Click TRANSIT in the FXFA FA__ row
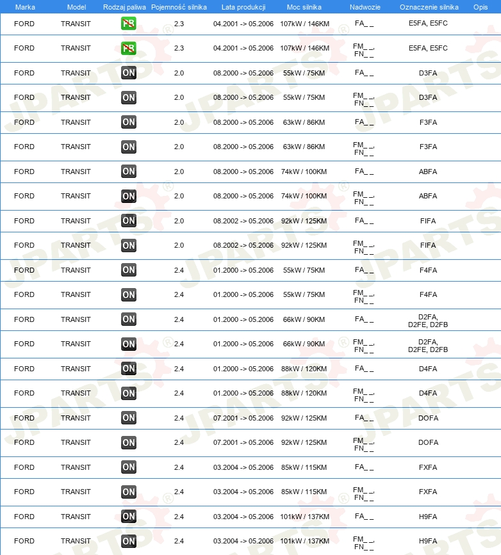The width and height of the screenshot is (501, 555). coord(76,467)
